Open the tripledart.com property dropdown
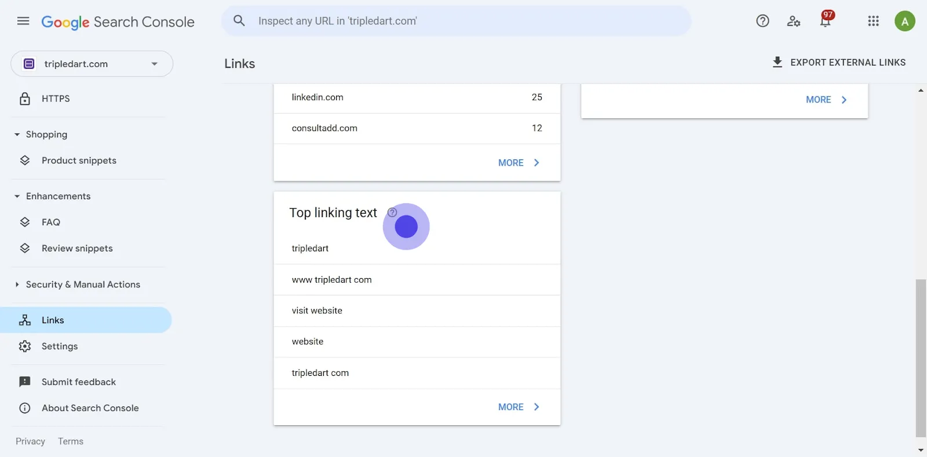This screenshot has height=457, width=927. click(92, 64)
